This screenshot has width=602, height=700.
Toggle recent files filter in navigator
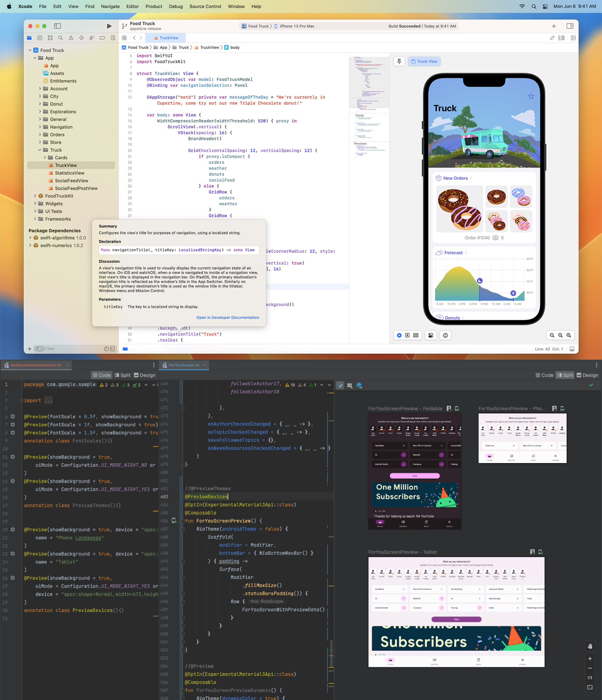point(106,349)
